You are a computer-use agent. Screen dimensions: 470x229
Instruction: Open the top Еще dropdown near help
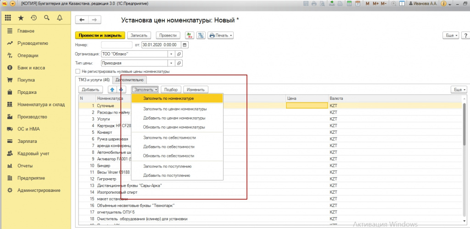click(x=451, y=35)
